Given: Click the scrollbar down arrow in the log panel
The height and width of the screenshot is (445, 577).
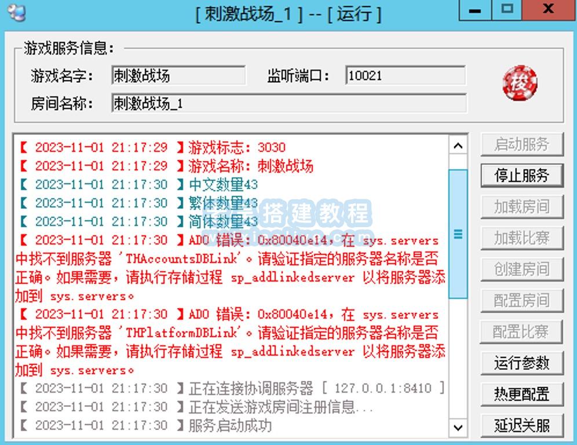Looking at the screenshot, I should pyautogui.click(x=458, y=428).
